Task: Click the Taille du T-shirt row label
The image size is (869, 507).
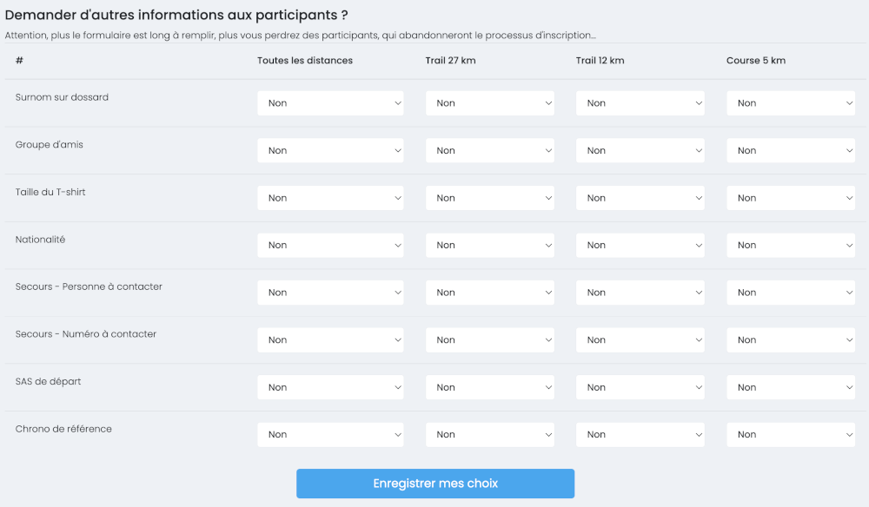Action: tap(50, 192)
